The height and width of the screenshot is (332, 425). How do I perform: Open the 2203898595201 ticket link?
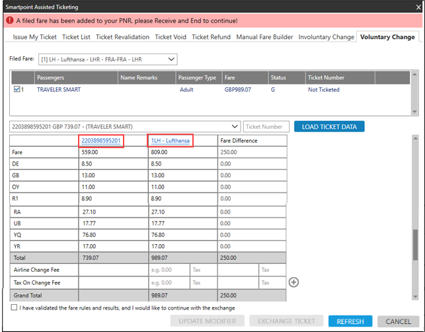[x=100, y=141]
